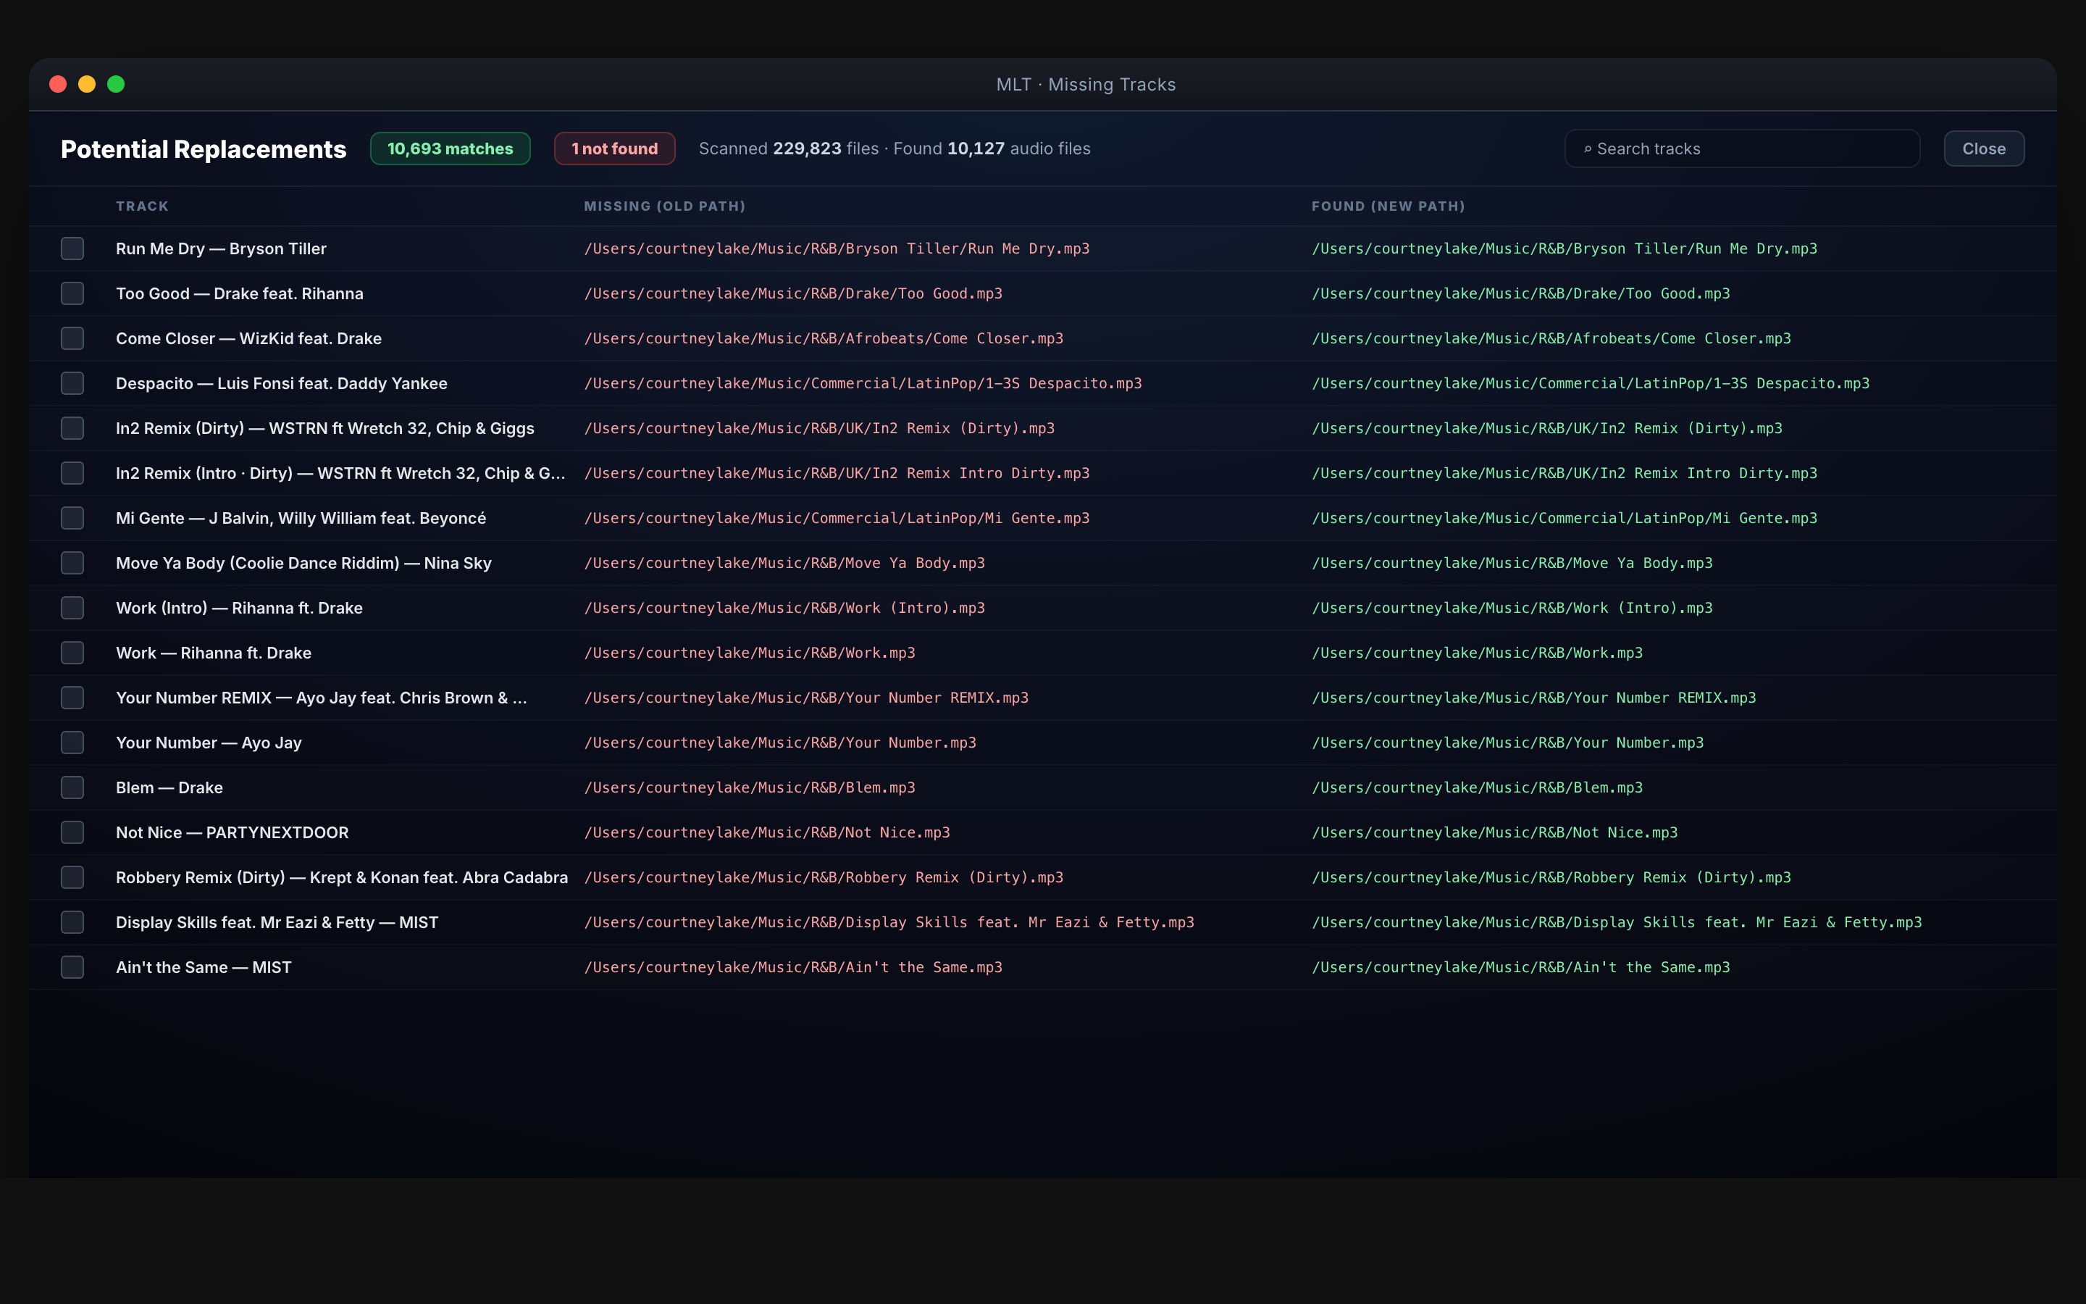
Task: Click missing path for Come Closer.mp3
Action: [824, 338]
